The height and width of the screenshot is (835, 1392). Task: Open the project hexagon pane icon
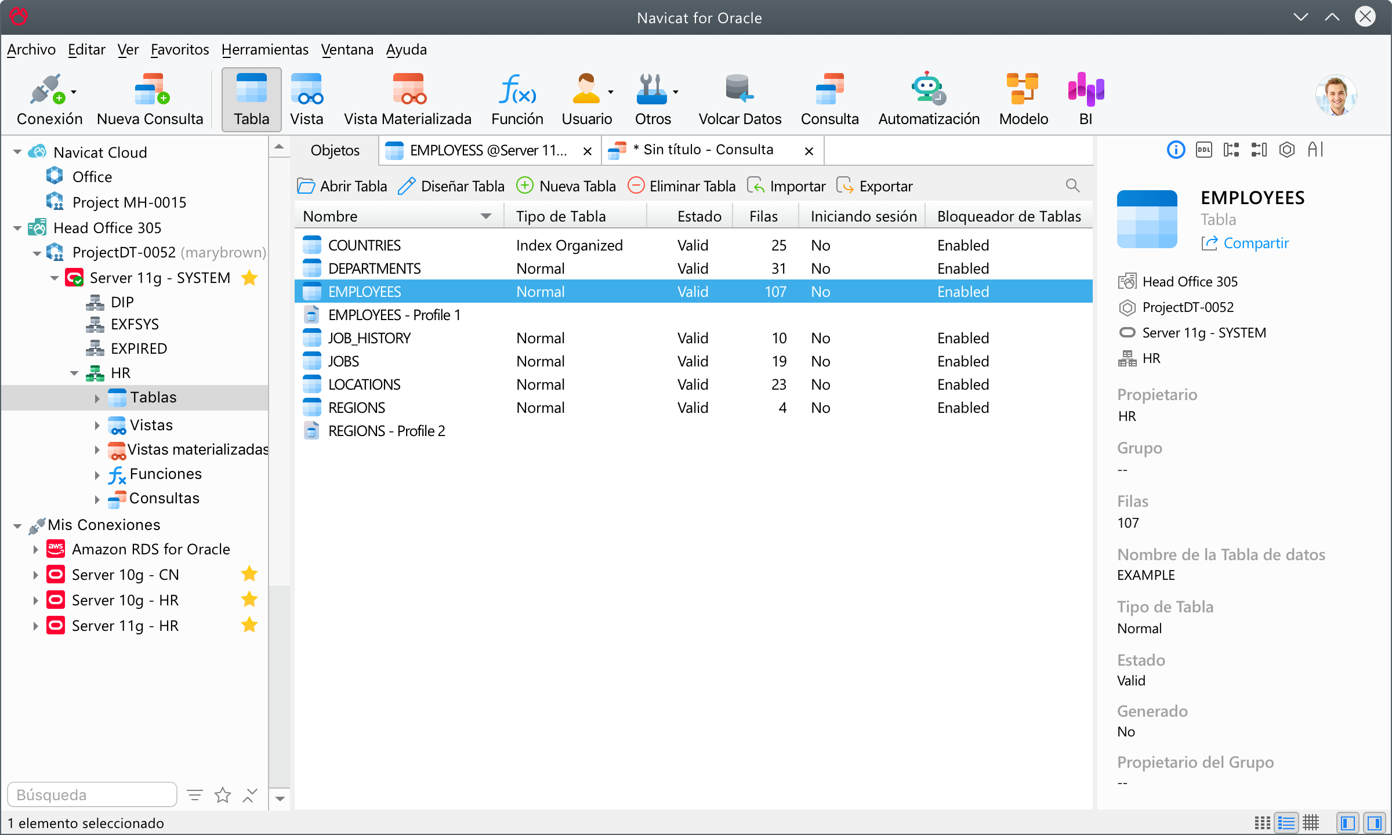(x=1287, y=150)
